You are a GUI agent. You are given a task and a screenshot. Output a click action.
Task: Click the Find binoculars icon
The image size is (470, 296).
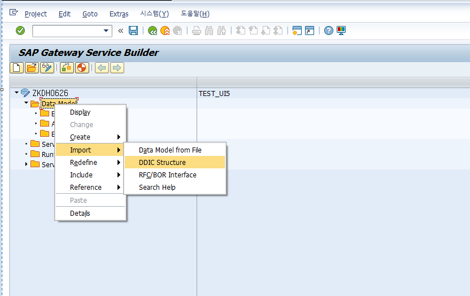pos(209,31)
